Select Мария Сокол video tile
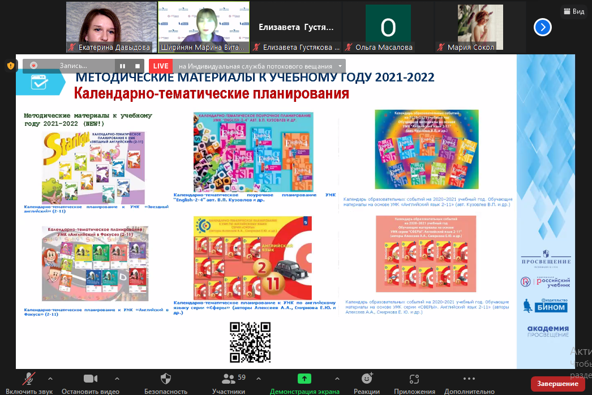Image resolution: width=592 pixels, height=395 pixels. (481, 27)
